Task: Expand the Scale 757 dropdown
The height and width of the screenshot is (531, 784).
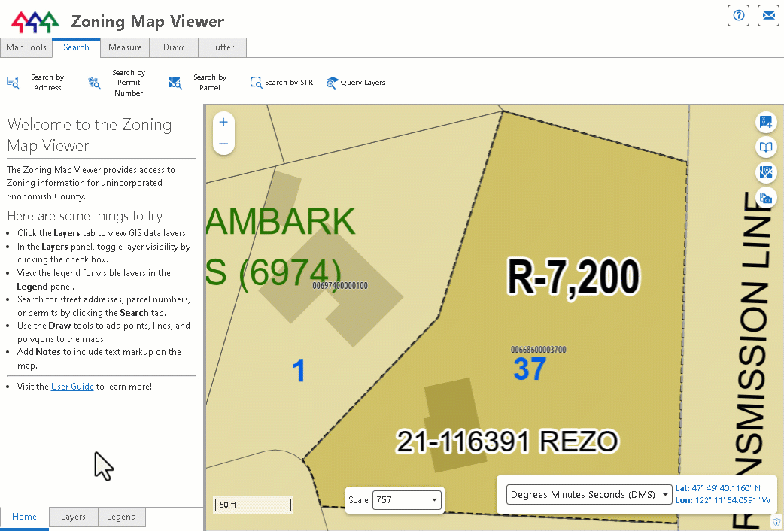Action: [407, 500]
